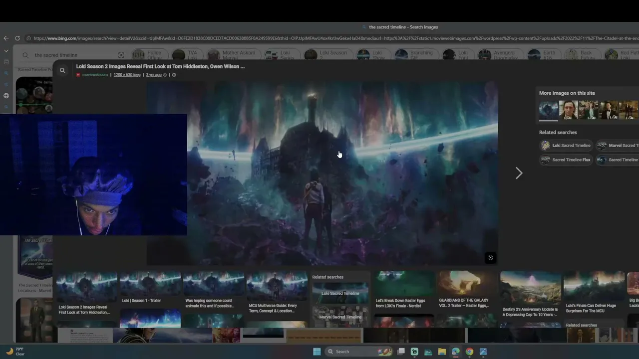Click the magnifier icon beside the search box
This screenshot has height=359, width=639.
coord(25,55)
